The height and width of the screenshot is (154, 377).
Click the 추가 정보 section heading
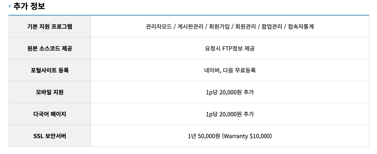click(29, 6)
